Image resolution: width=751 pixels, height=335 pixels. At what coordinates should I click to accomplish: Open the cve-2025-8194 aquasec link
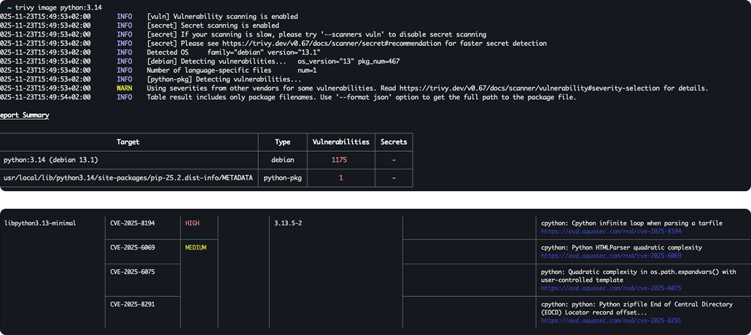click(x=611, y=231)
